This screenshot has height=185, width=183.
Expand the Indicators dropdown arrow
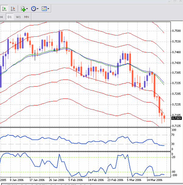point(27,9)
